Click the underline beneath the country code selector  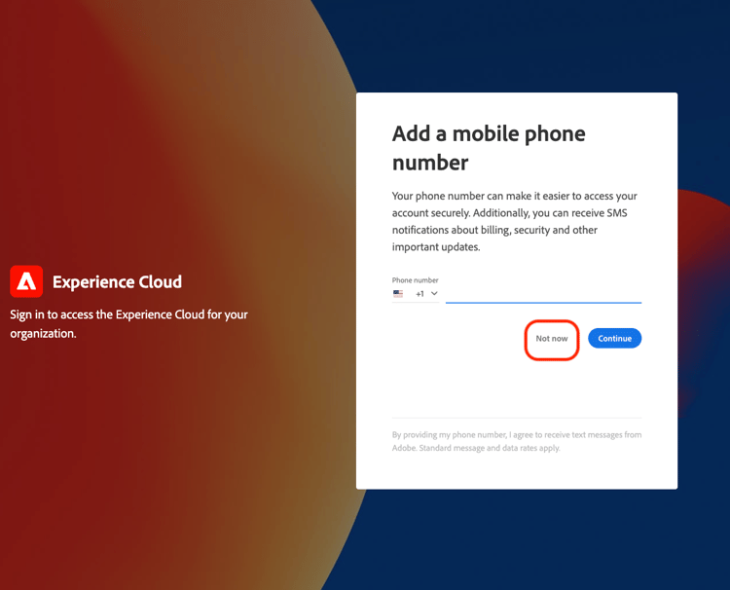click(x=416, y=302)
